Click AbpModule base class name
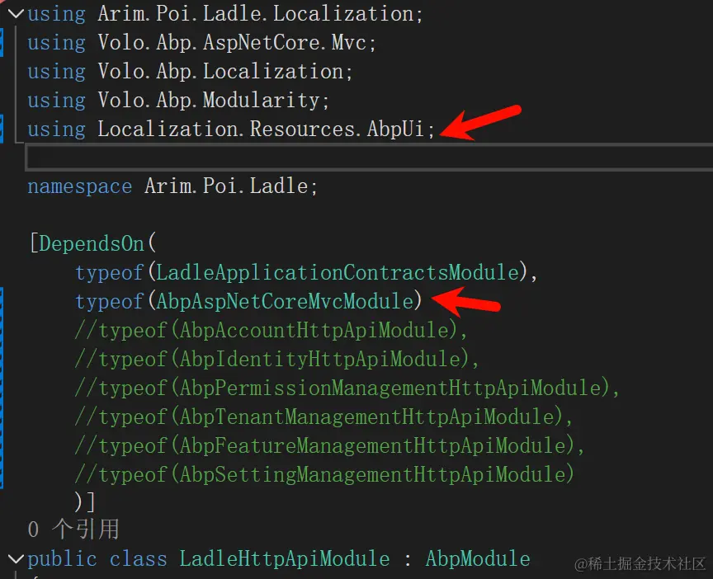This screenshot has width=713, height=579. (x=477, y=559)
